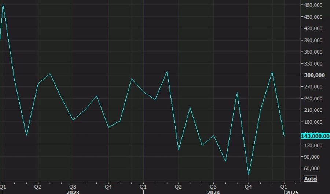Click the 2023 year label
This screenshot has height=194, width=330.
73,191
